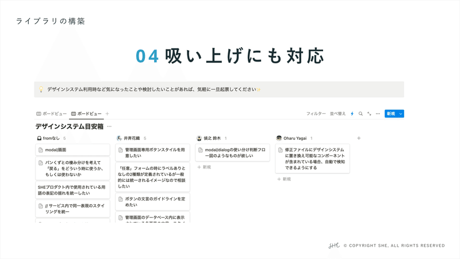Open the サービス内で同一表現のスタイリングを統一 card
Viewport: 460px width, 259px height.
click(73, 208)
